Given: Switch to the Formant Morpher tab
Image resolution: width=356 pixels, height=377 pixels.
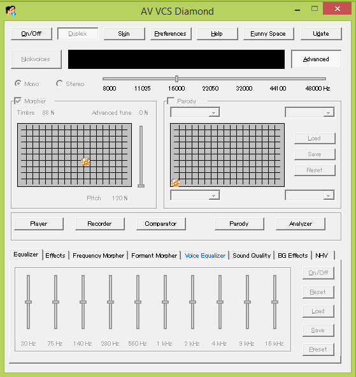Looking at the screenshot, I should 154,255.
